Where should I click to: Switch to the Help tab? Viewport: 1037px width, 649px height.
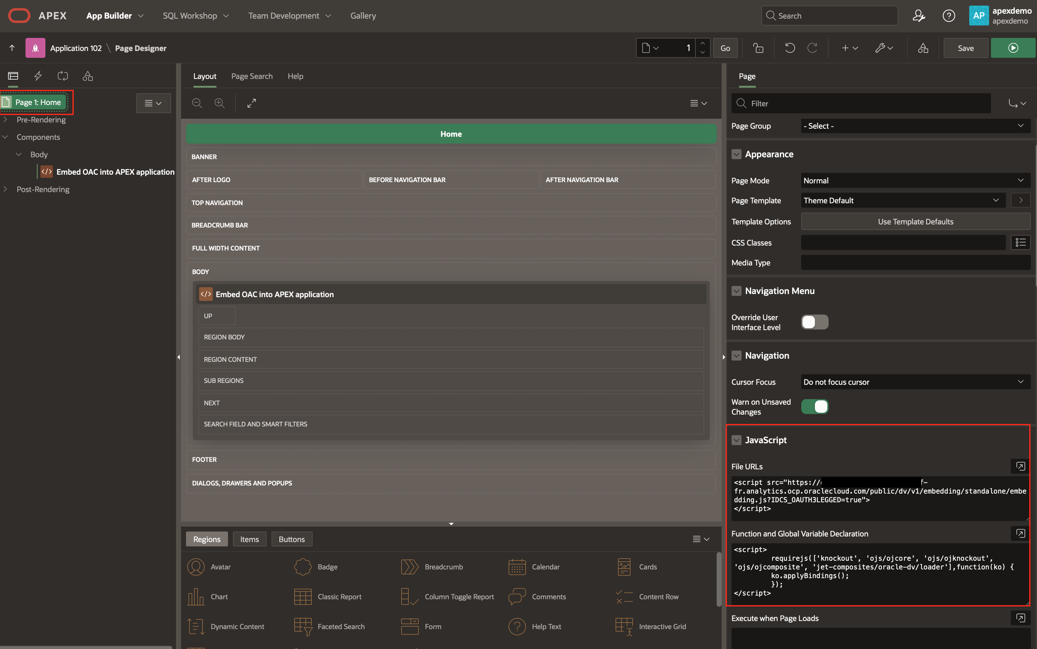point(295,76)
